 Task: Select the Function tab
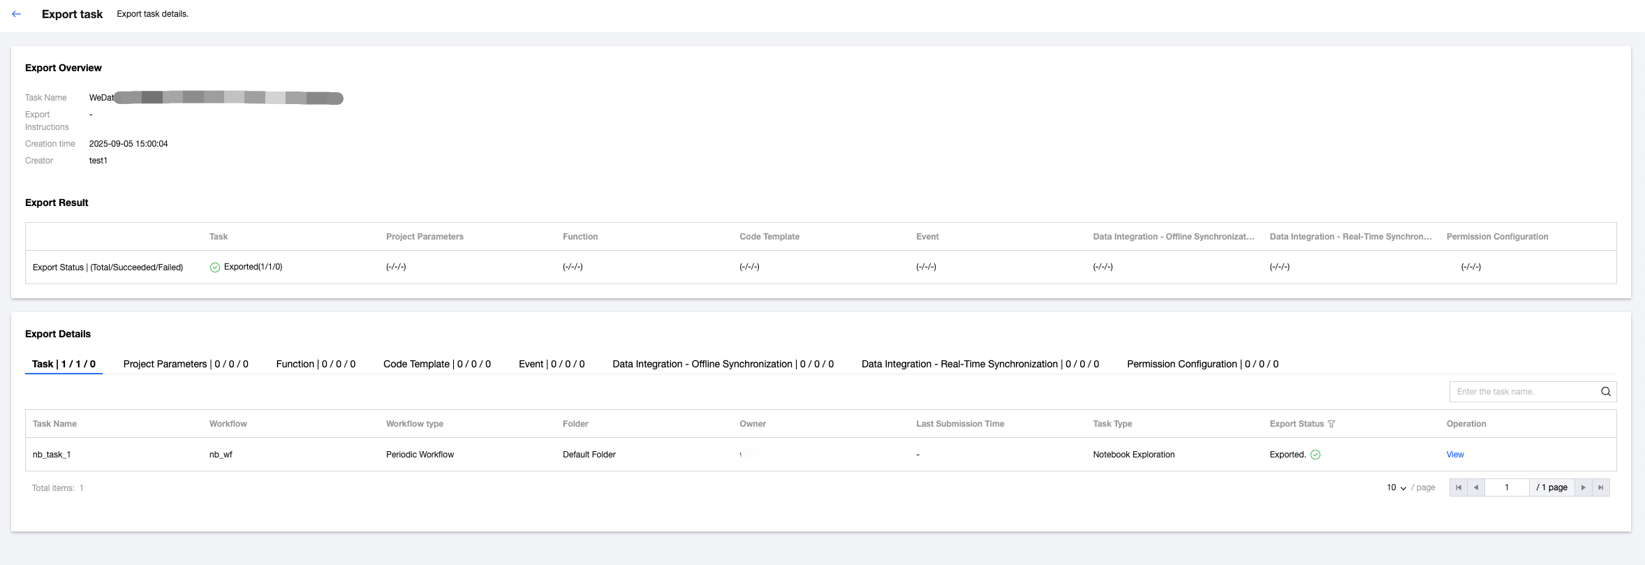click(x=316, y=364)
